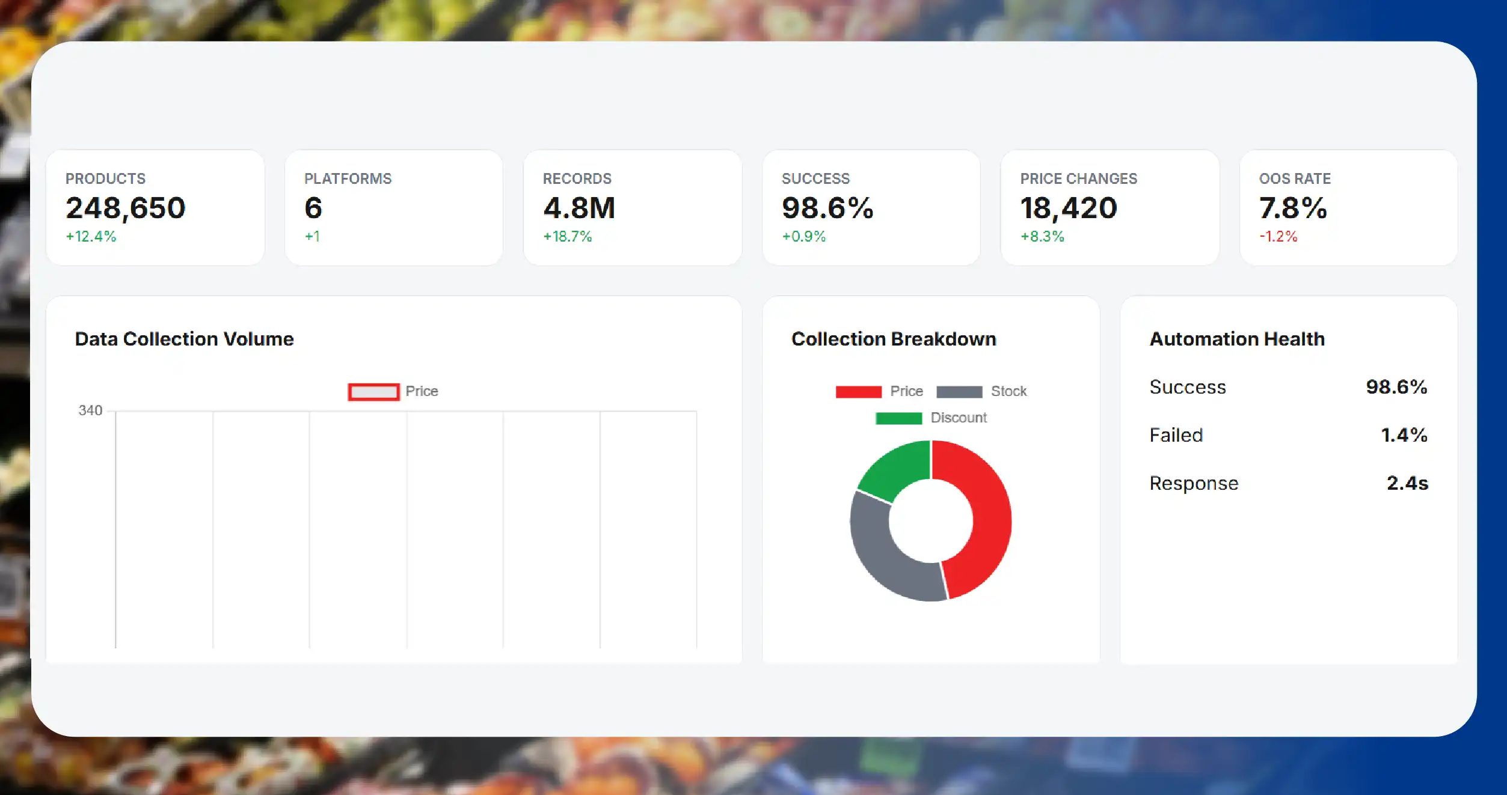This screenshot has height=795, width=1507.
Task: Select the Response row in Automation Health
Action: click(1289, 484)
